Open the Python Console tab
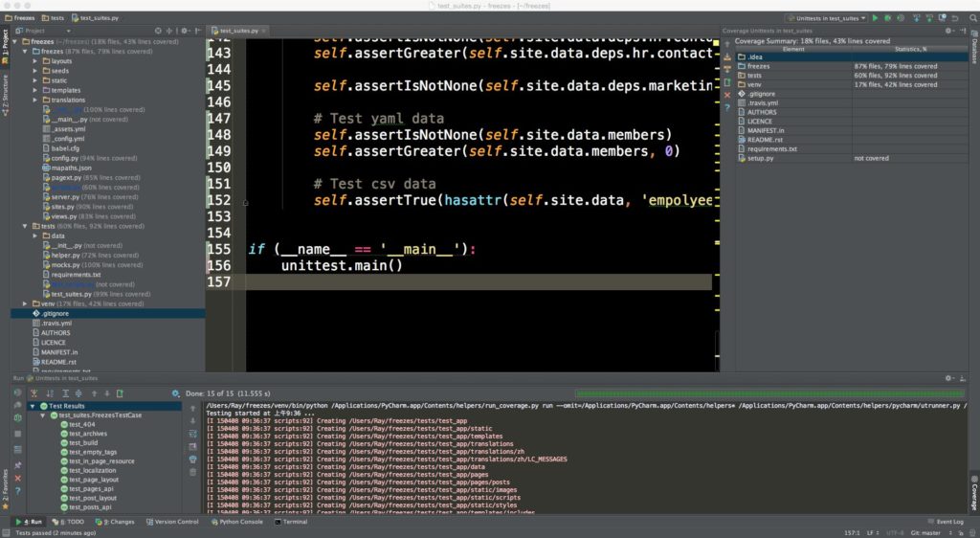 tap(237, 522)
